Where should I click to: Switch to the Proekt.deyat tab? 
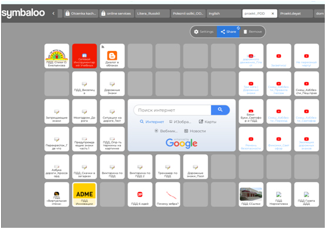[295, 14]
